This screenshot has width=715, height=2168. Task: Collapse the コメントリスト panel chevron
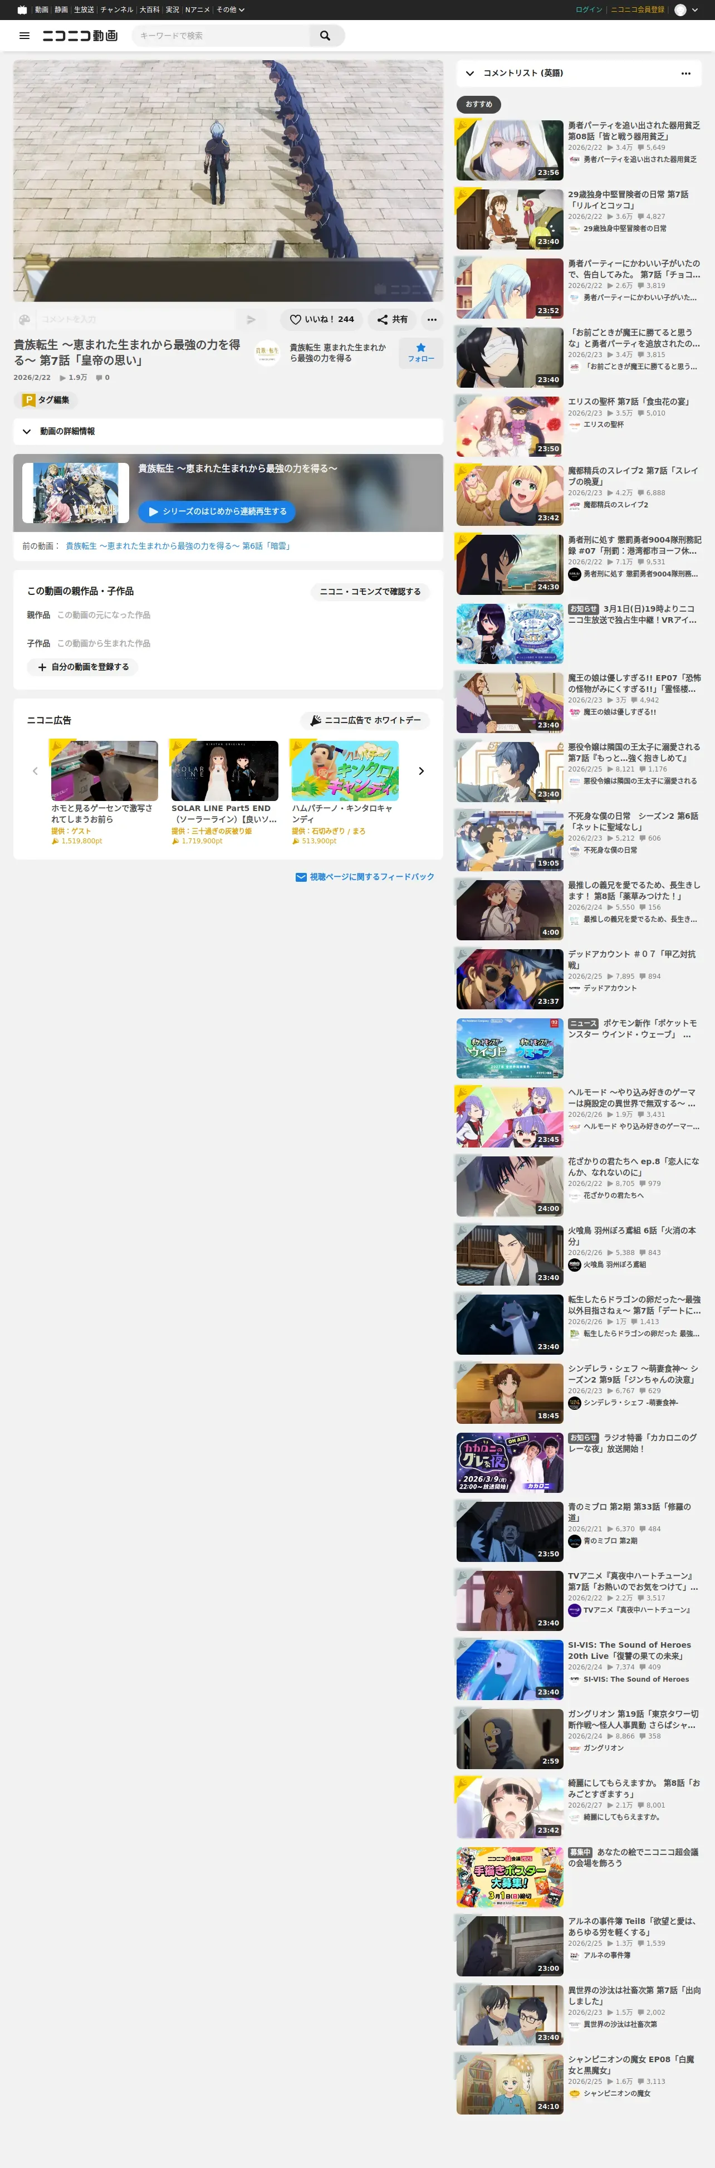(469, 73)
